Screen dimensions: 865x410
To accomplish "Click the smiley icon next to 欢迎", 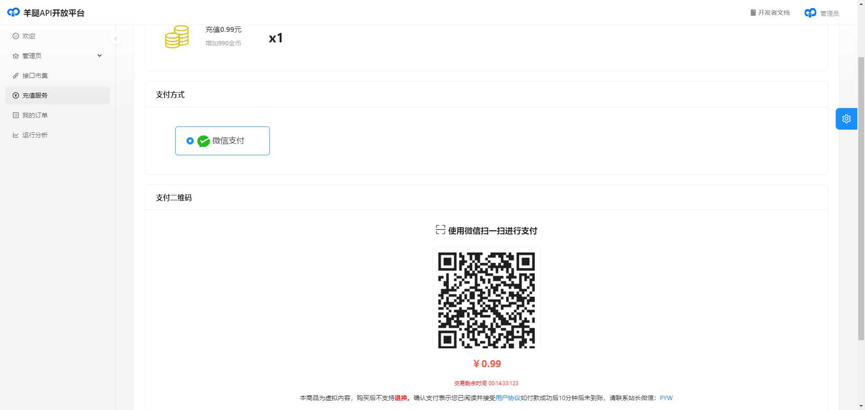I will coord(16,36).
